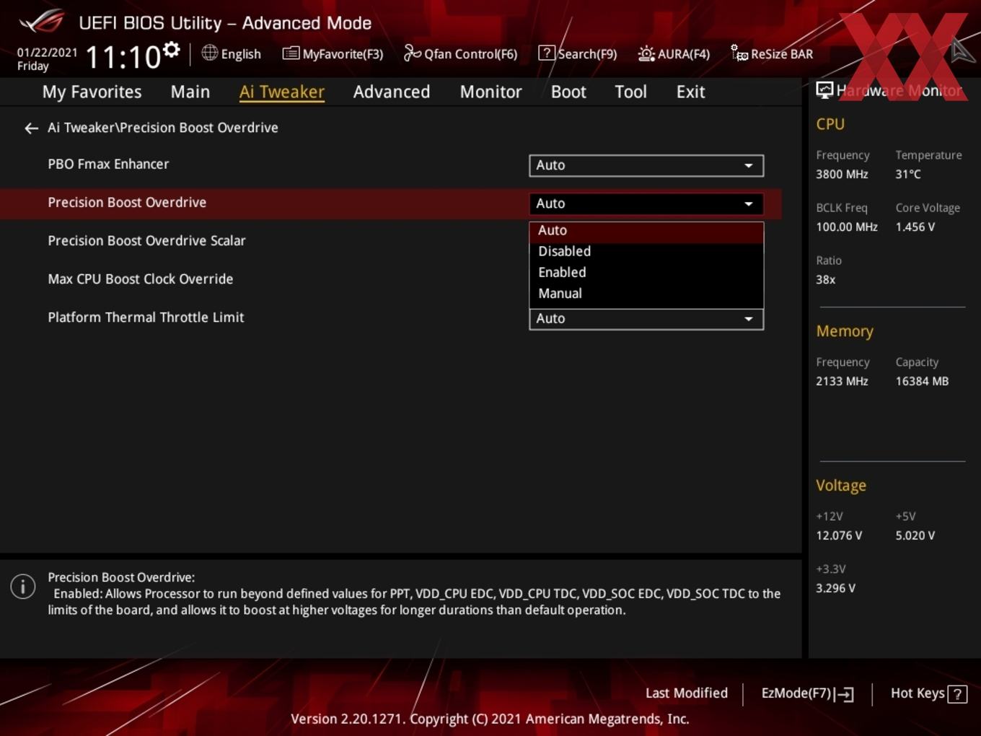Click Ratio value 38x
This screenshot has width=981, height=736.
pyautogui.click(x=825, y=279)
